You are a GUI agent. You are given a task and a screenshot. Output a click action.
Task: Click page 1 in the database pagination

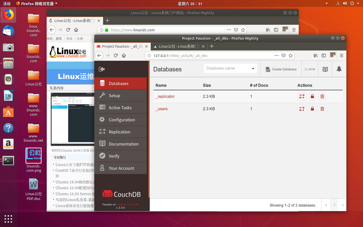(x=334, y=205)
